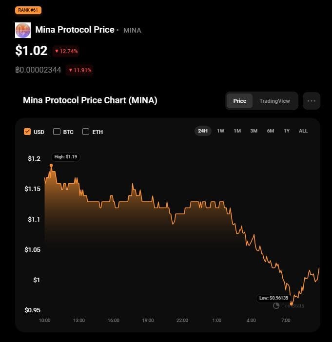Viewport: 332px width, 342px height.
Task: Show ALL time price history
Action: click(303, 131)
